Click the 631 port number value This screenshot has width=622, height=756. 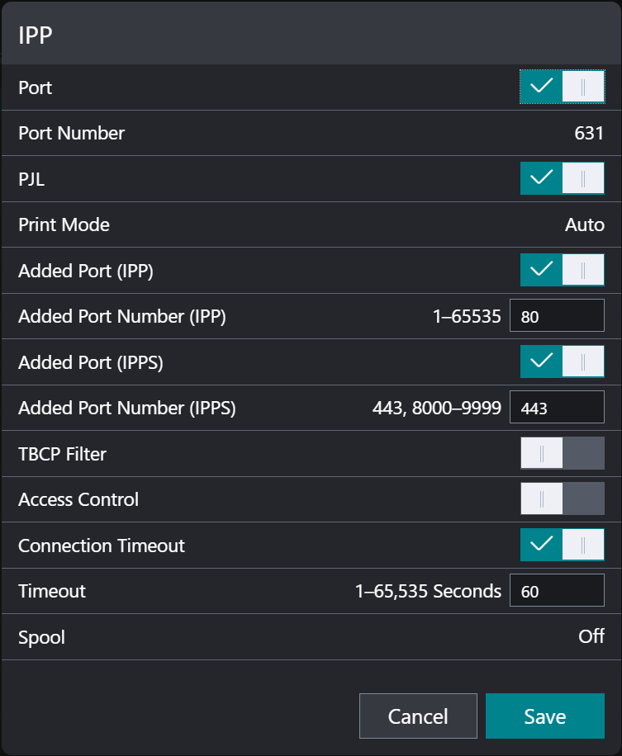[x=589, y=133]
